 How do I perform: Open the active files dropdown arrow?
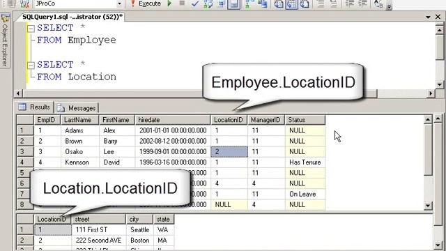(x=428, y=17)
